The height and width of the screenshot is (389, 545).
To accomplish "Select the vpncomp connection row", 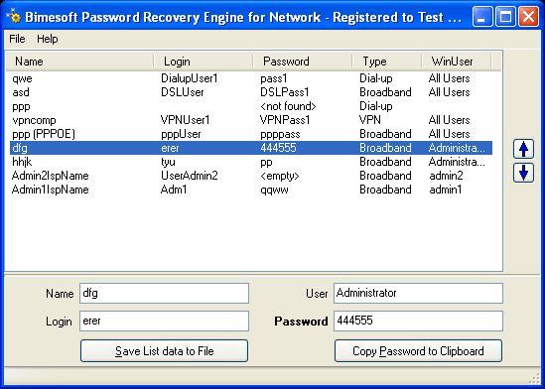I will [251, 120].
